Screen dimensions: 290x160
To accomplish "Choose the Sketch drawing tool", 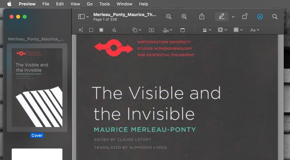I will [x=113, y=30].
